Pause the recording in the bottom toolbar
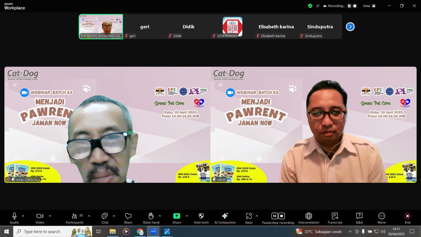The height and width of the screenshot is (237, 421). (274, 216)
